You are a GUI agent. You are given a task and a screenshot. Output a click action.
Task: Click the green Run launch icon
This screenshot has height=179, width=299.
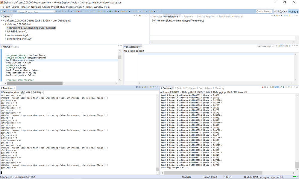pyautogui.click(x=110, y=11)
